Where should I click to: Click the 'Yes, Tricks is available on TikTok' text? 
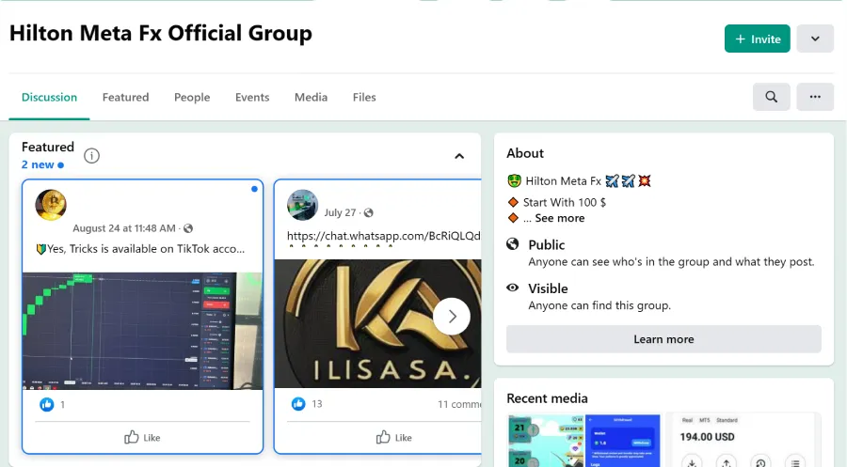click(x=140, y=249)
